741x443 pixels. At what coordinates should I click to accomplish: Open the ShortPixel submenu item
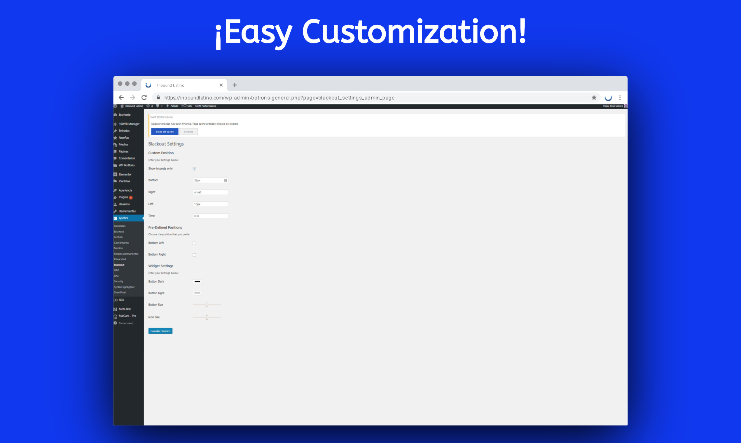[x=120, y=292]
